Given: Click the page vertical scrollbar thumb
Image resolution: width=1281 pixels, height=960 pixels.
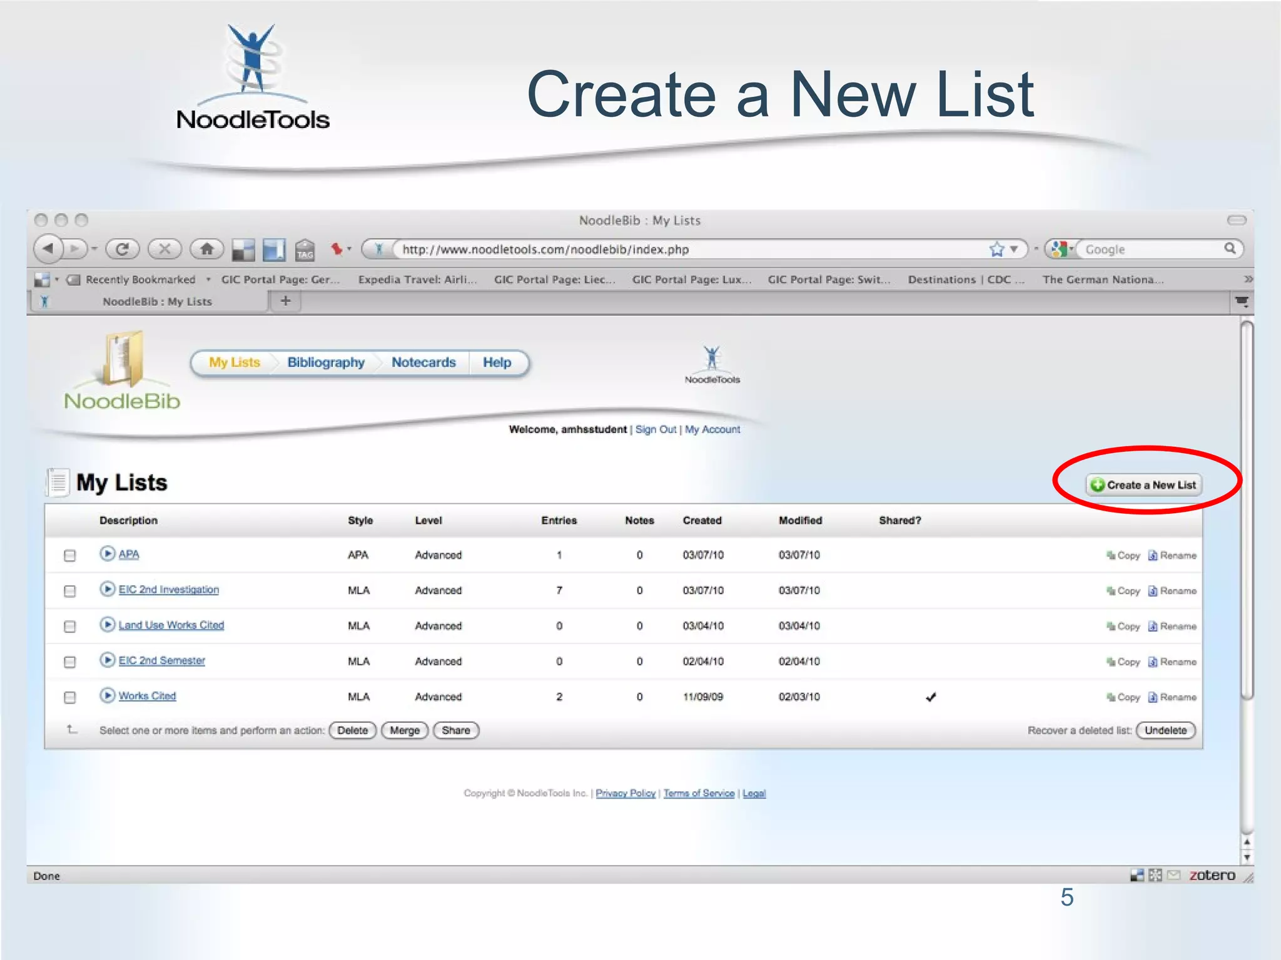Looking at the screenshot, I should point(1247,510).
